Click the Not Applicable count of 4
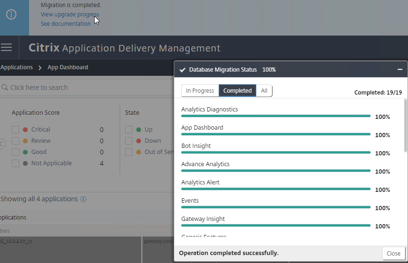Viewport: 408px width, 263px height. tap(102, 163)
